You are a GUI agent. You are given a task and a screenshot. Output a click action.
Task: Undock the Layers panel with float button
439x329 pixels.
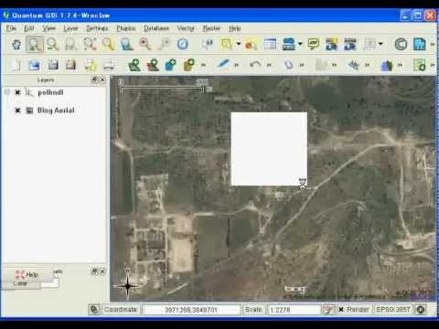pyautogui.click(x=95, y=80)
